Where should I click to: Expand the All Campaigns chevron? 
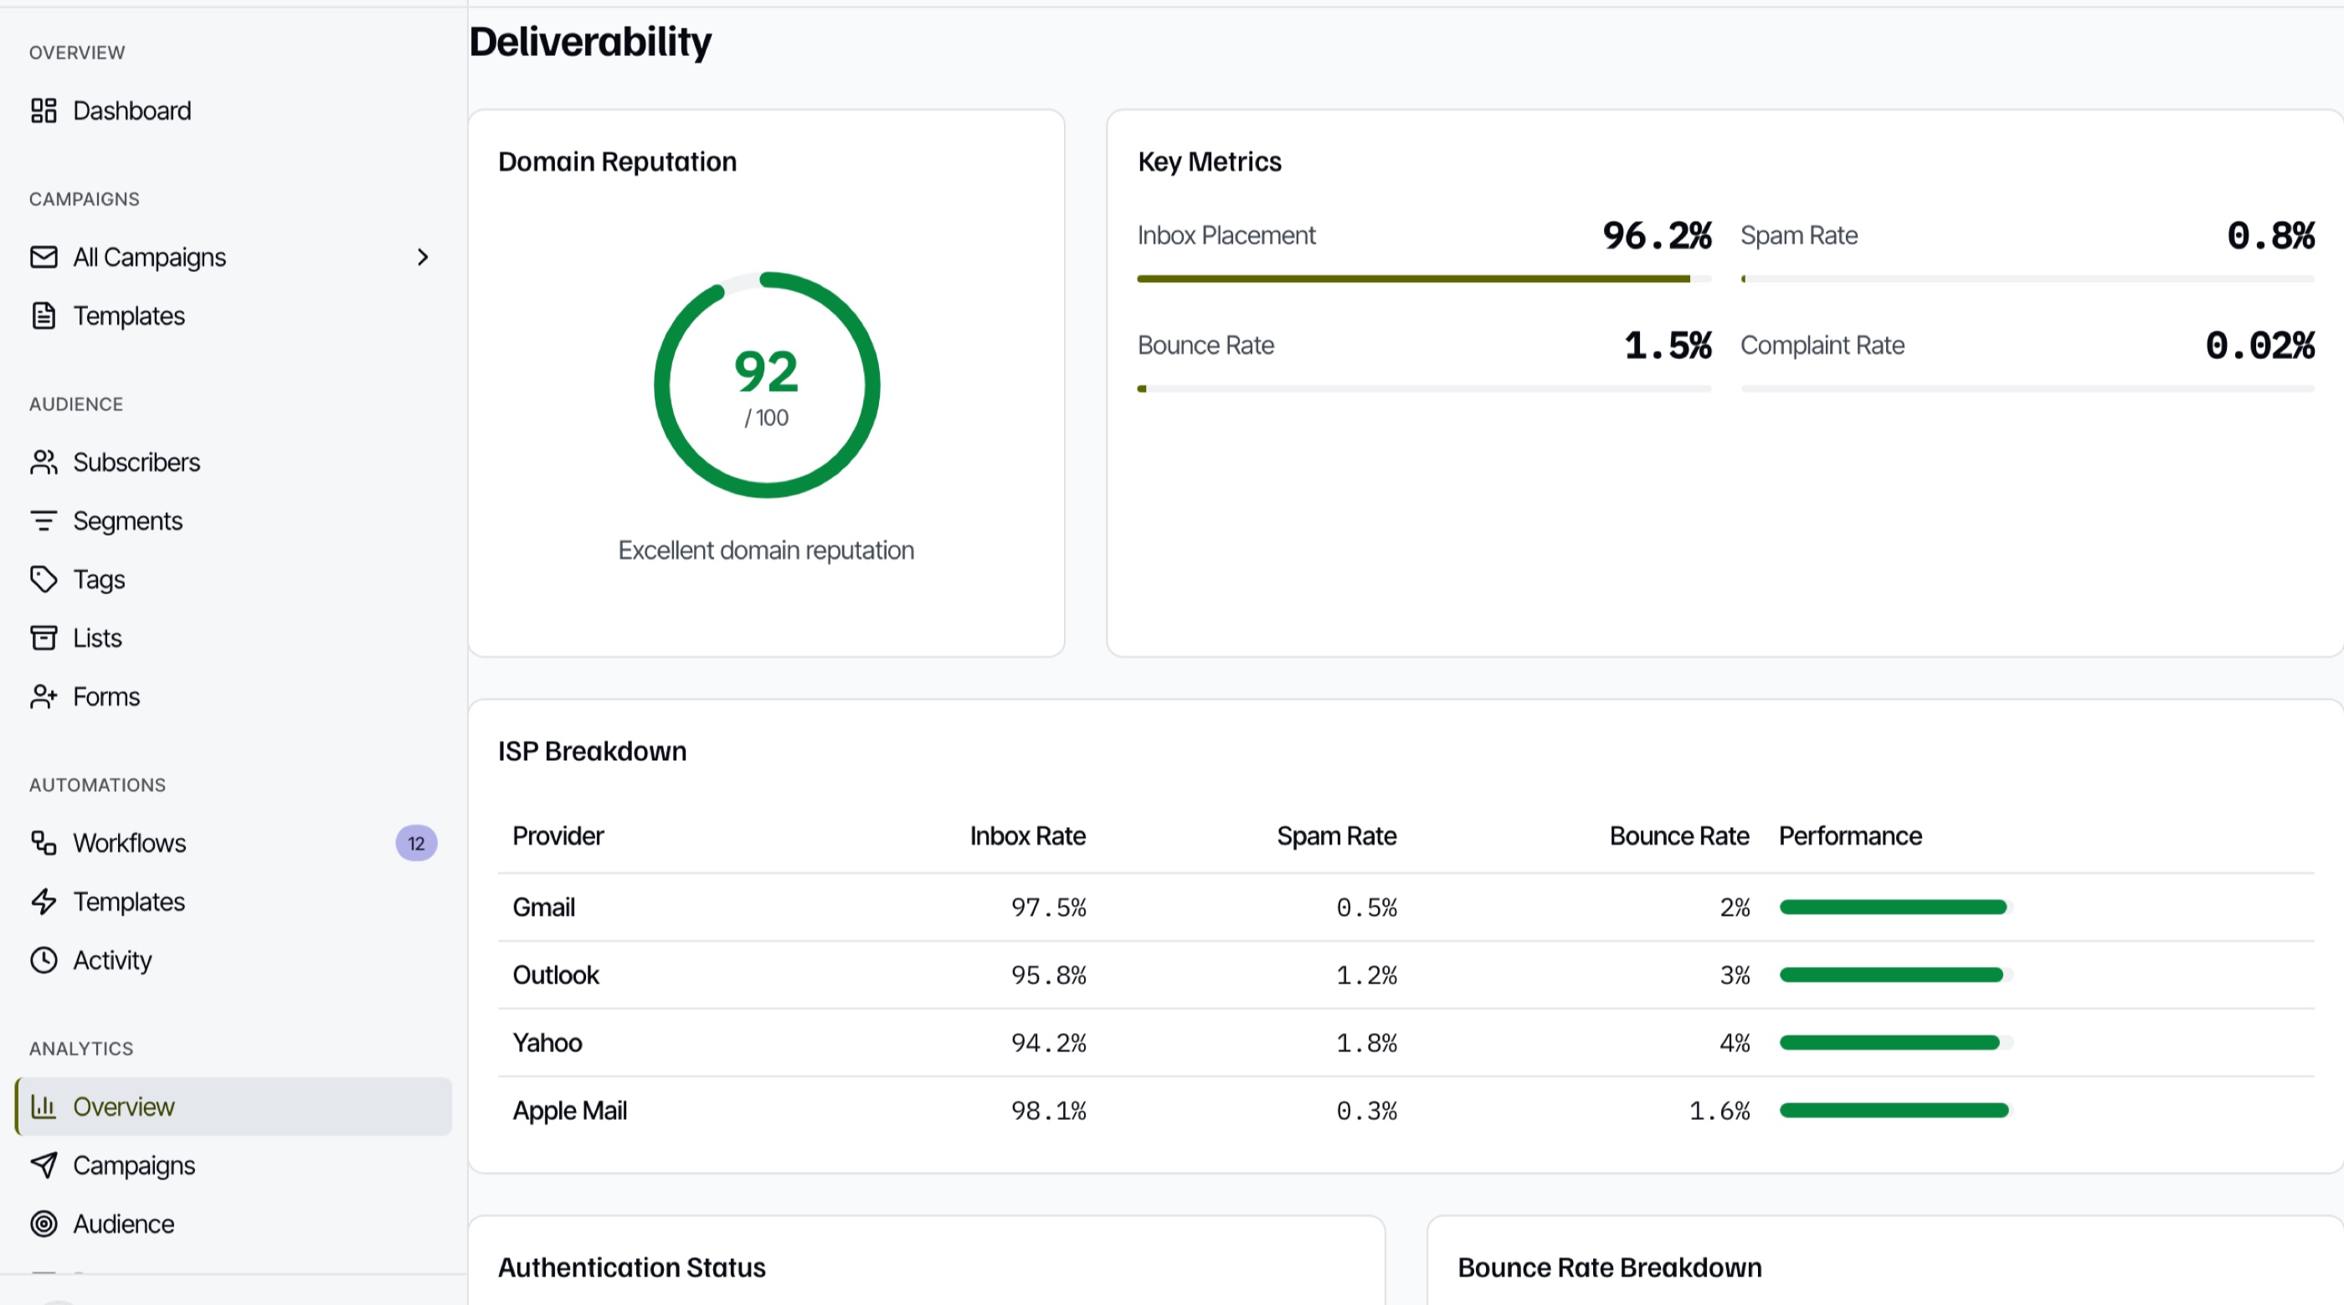pos(422,258)
